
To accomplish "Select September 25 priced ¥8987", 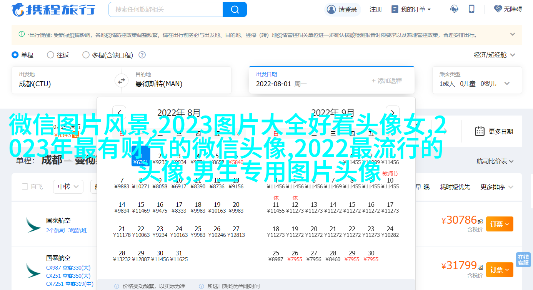I will pyautogui.click(x=276, y=256).
